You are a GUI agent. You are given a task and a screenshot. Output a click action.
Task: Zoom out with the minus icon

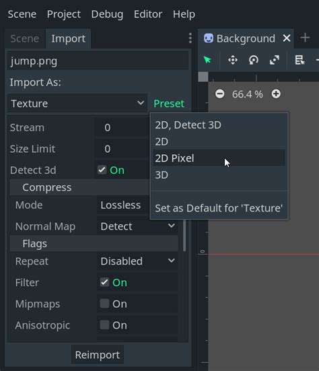pos(219,94)
